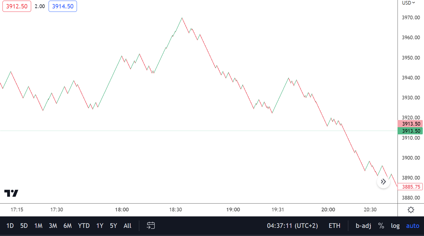Screen dimensions: 424x236
Task: Click the TradingView logo icon
Action: tap(11, 193)
